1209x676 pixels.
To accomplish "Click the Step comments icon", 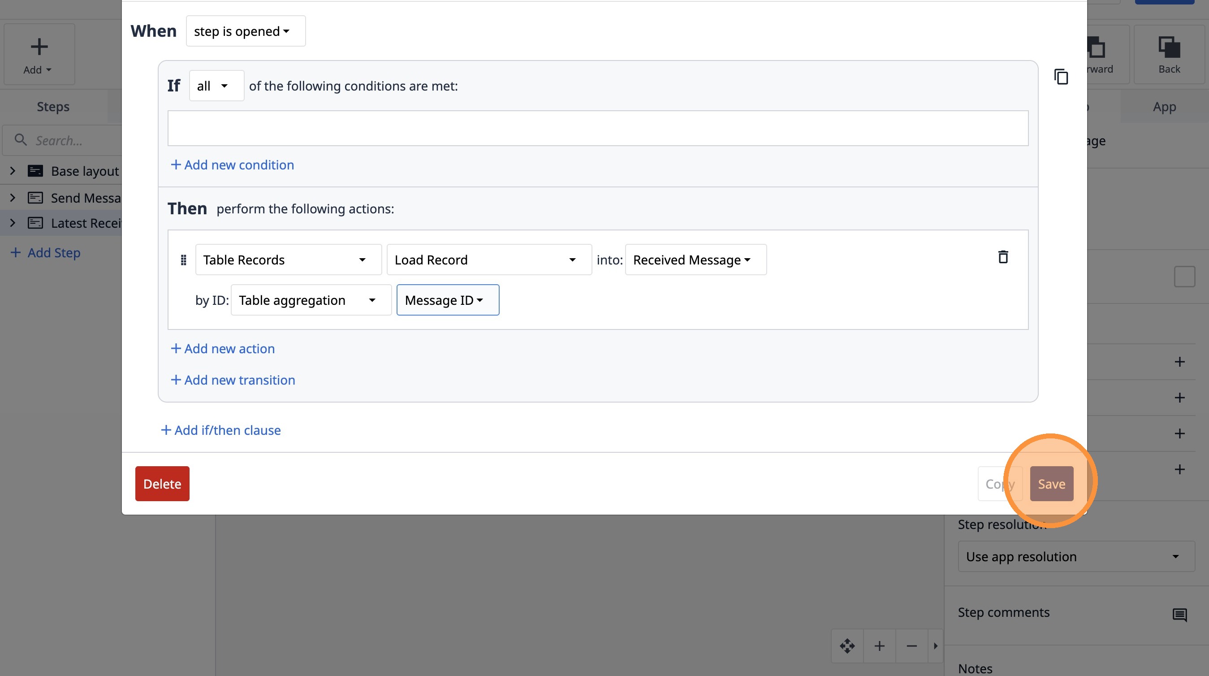I will click(1179, 614).
